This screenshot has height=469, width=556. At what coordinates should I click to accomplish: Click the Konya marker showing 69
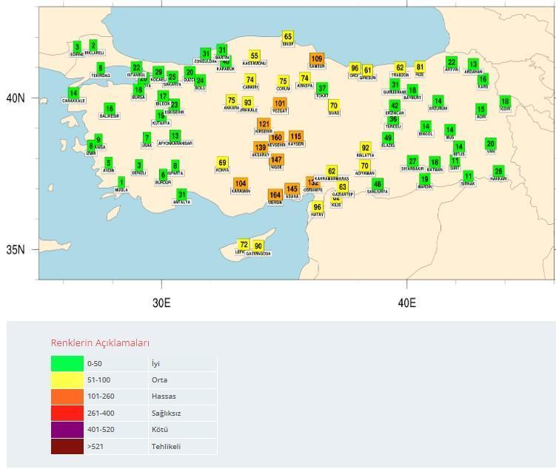coord(222,163)
